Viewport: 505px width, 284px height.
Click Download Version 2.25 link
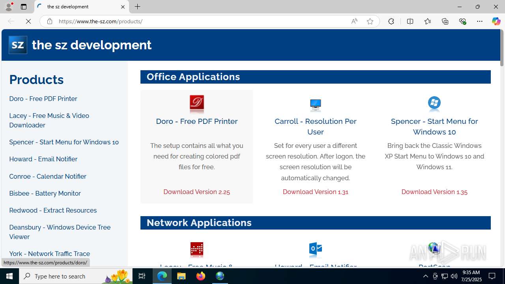click(x=196, y=192)
